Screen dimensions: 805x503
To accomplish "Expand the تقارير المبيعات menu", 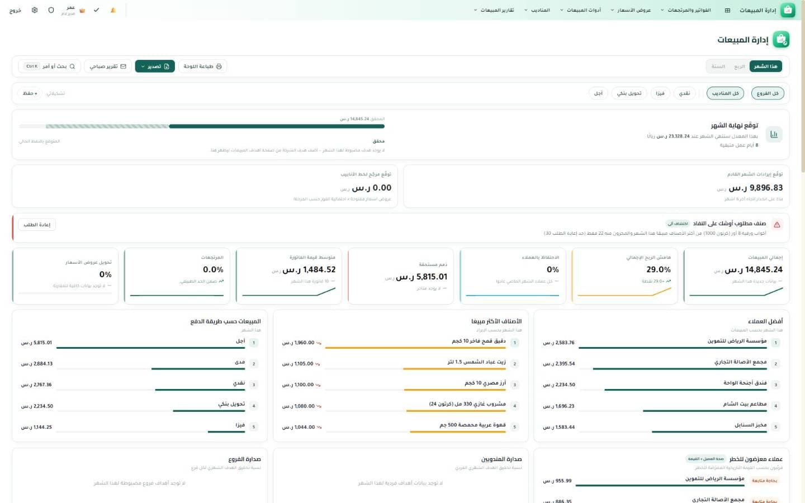I will pyautogui.click(x=494, y=10).
